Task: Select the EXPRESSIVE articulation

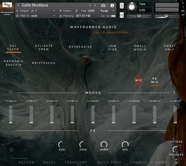Action: click(x=81, y=47)
